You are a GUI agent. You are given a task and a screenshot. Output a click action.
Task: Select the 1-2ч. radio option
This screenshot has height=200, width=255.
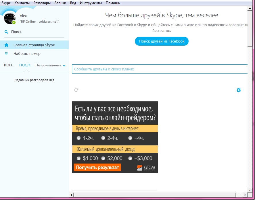click(78, 138)
